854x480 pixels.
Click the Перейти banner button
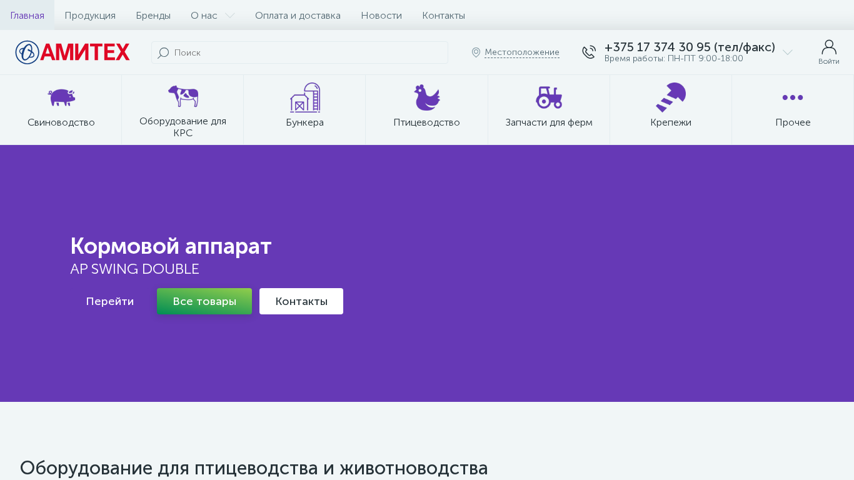coord(110,301)
